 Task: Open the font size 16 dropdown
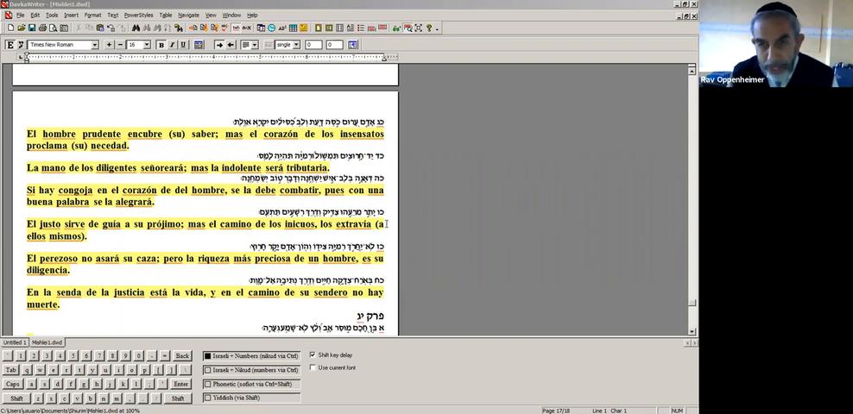point(147,45)
